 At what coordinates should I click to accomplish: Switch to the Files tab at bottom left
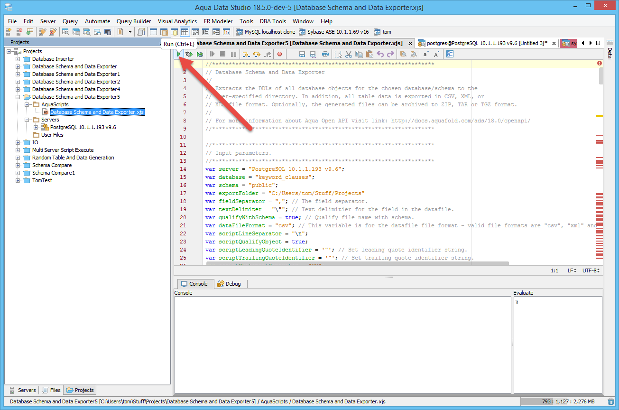click(51, 390)
